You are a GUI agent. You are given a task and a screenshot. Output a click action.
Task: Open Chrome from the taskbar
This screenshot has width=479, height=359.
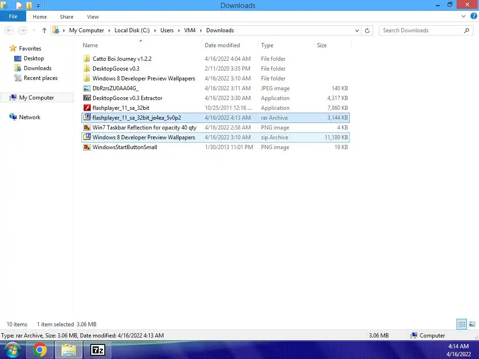40,350
